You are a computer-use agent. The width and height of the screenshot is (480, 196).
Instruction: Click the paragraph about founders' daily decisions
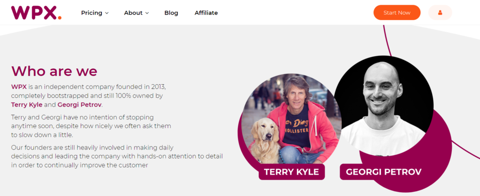coord(117,156)
